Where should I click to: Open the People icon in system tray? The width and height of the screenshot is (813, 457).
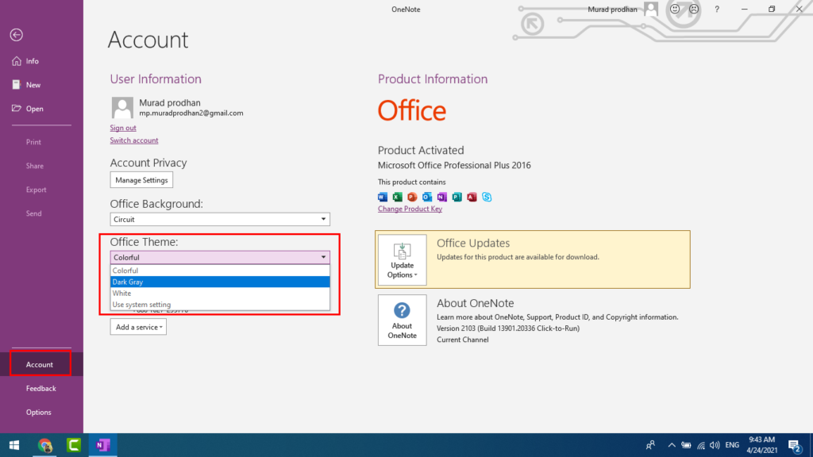click(650, 445)
